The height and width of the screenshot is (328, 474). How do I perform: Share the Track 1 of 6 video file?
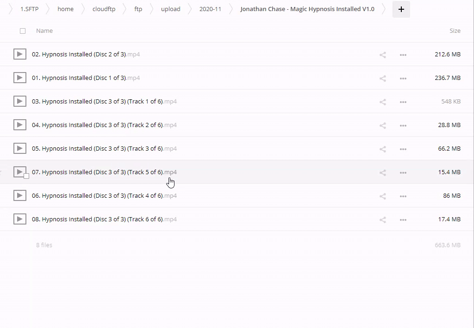[x=382, y=102]
